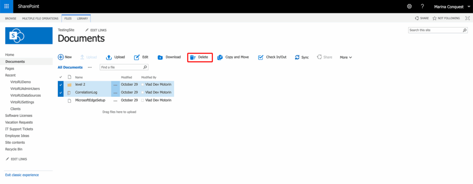This screenshot has height=184, width=473.
Task: Expand the More dropdown in toolbar
Action: pyautogui.click(x=346, y=57)
